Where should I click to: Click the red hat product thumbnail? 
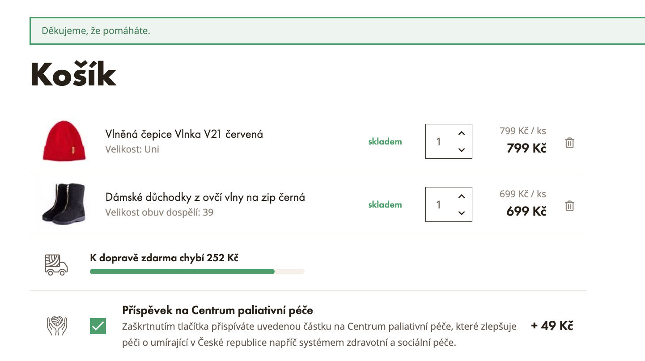[64, 141]
